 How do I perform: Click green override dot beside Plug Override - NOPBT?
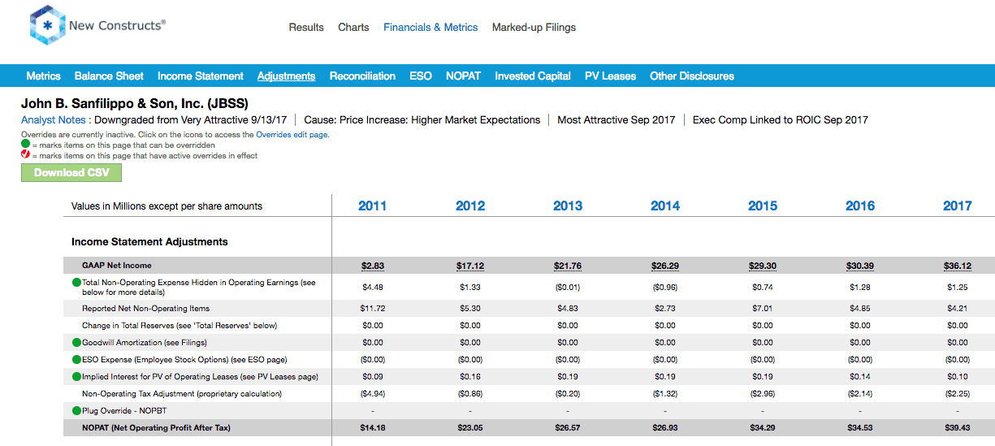point(76,411)
